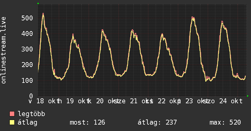
Task: Click the onlinestream.live vertical axis title
Action: coord(3,50)
